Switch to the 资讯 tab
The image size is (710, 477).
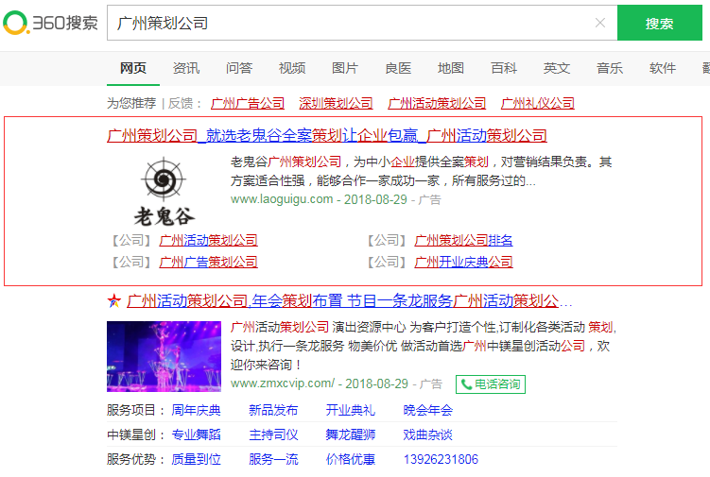tap(186, 68)
